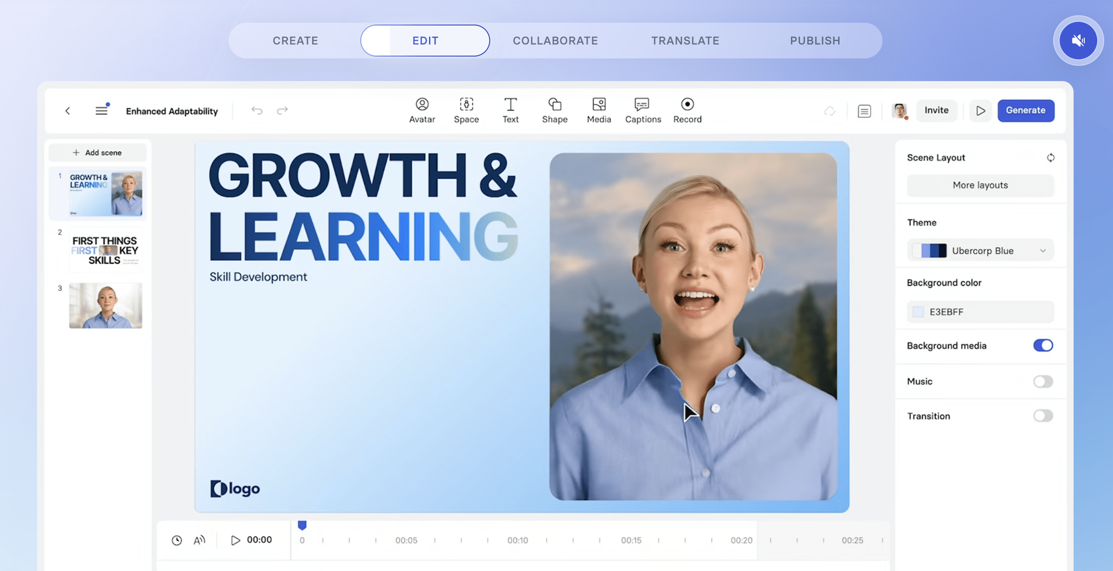
Task: Click the Generate button
Action: point(1026,110)
